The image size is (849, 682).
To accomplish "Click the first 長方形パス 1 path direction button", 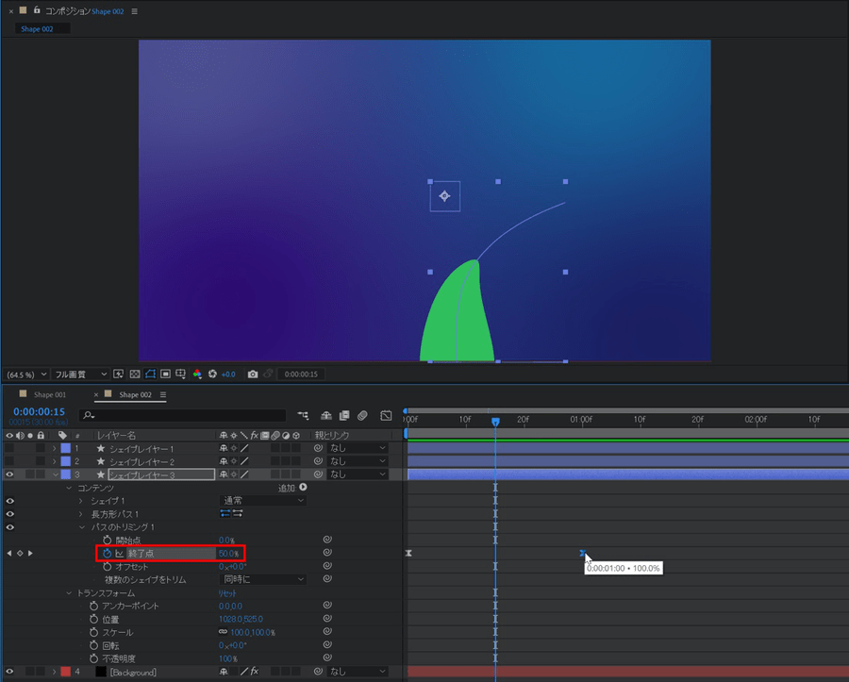I will coord(225,513).
